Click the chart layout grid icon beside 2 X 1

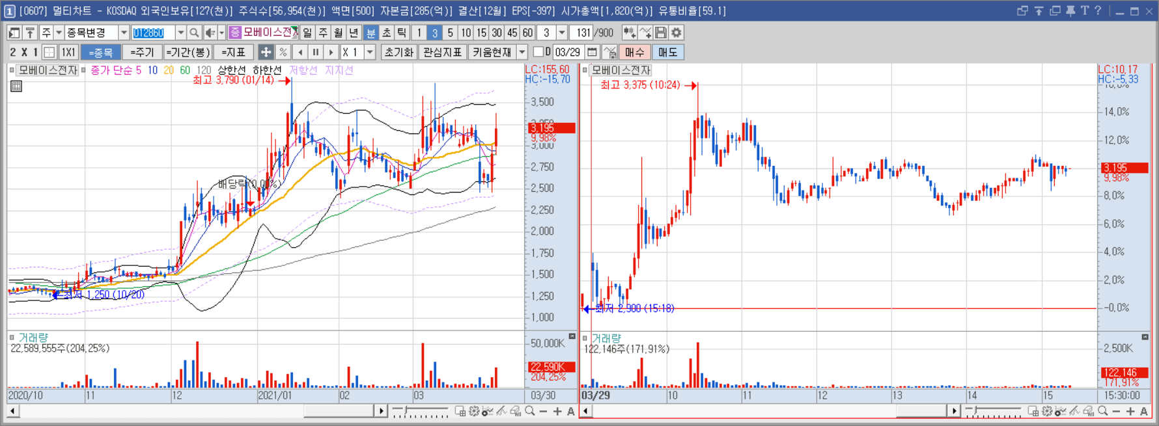point(49,52)
